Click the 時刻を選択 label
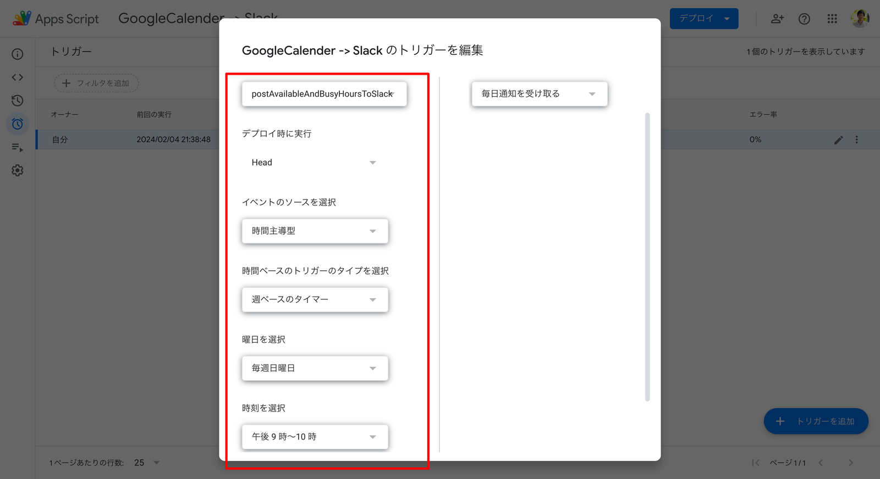Image resolution: width=880 pixels, height=479 pixels. coord(263,408)
